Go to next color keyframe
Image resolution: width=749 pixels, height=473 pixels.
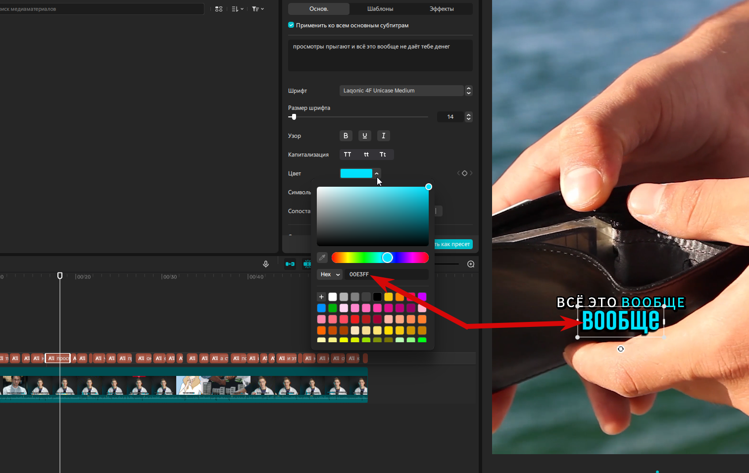(x=471, y=173)
